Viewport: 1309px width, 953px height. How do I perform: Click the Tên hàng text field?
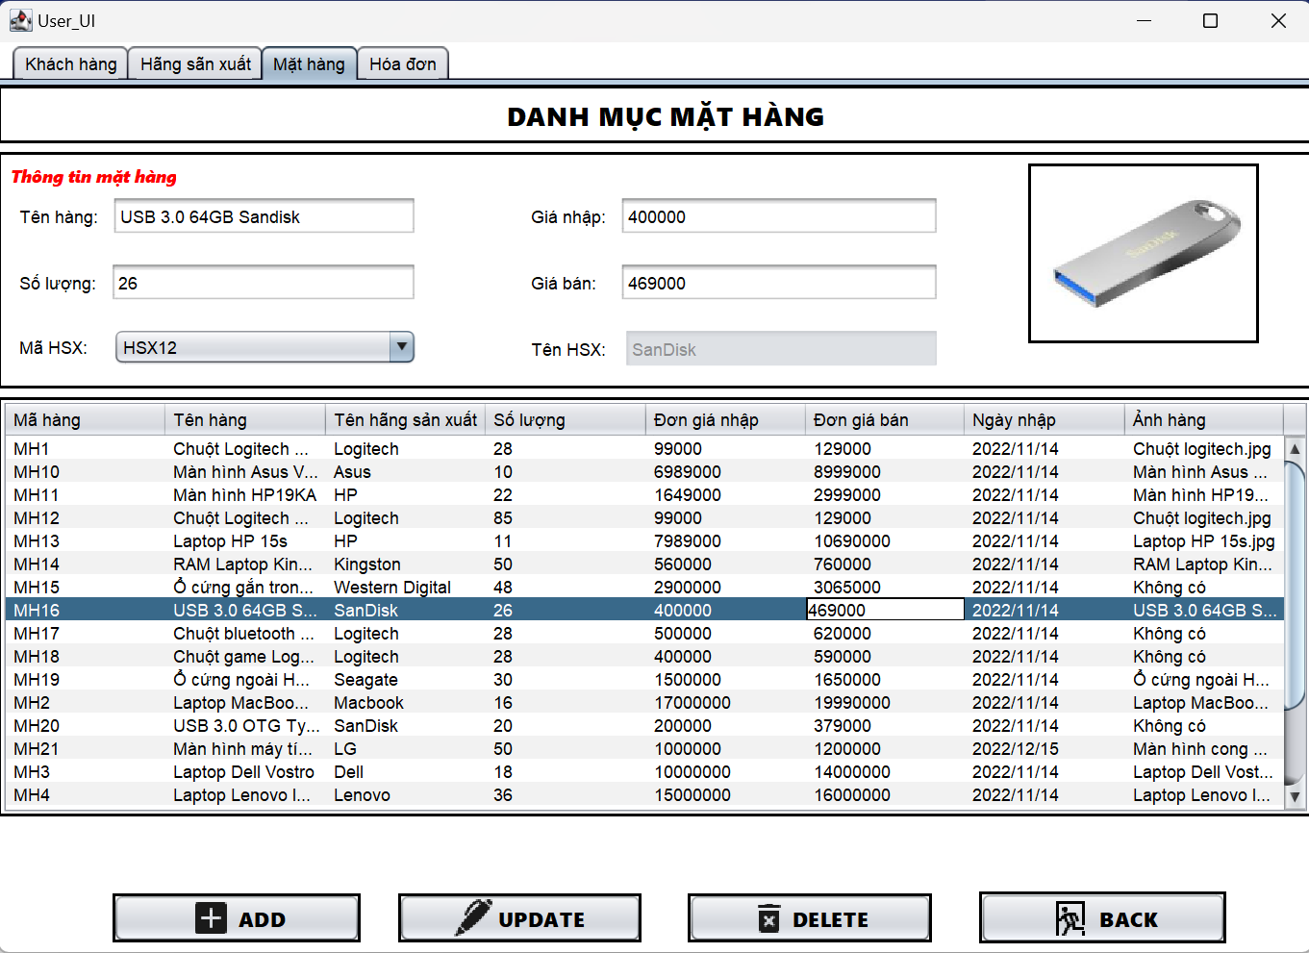[x=263, y=215]
